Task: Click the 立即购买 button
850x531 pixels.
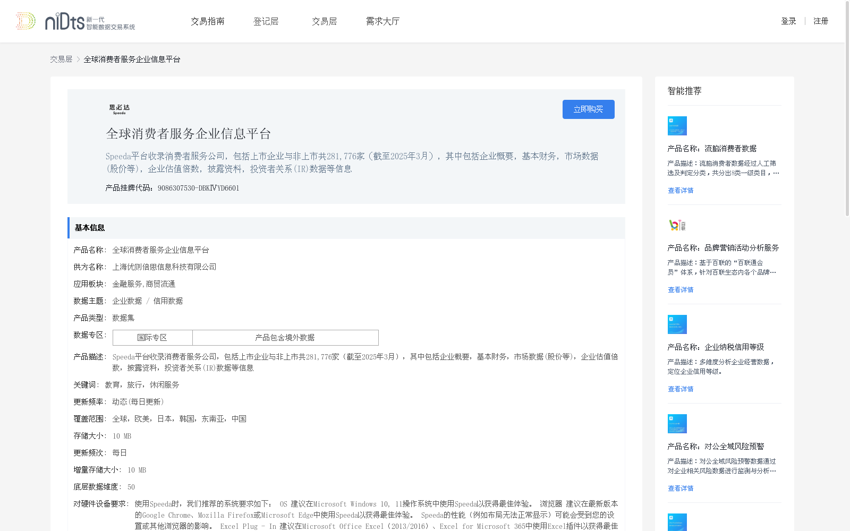Action: [x=589, y=109]
